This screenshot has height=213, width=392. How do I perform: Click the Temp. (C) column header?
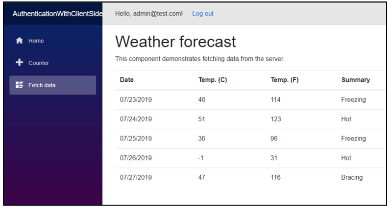tap(213, 80)
